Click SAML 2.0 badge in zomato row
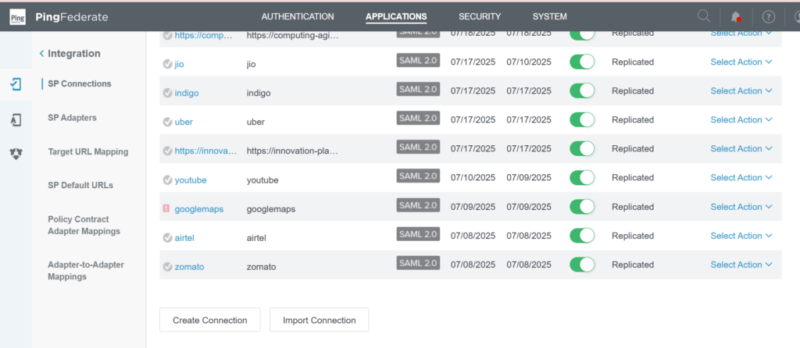800x348 pixels. point(418,263)
